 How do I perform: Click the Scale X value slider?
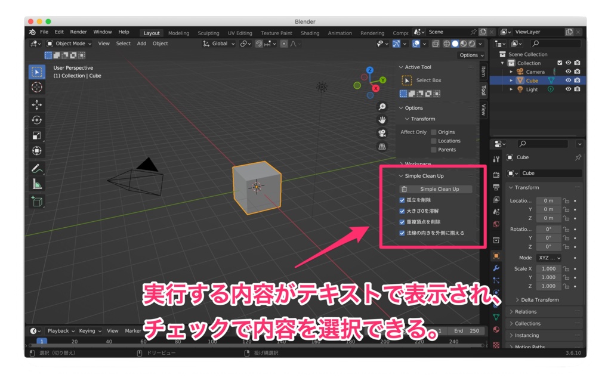click(548, 268)
